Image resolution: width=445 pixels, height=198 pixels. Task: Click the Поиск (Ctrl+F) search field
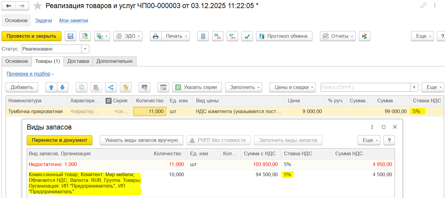tap(365, 87)
